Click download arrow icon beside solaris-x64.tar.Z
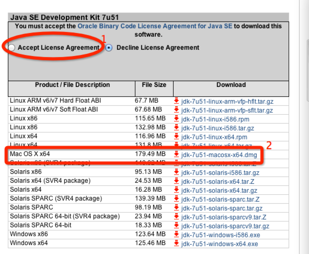Image resolution: width=309 pixels, height=254 pixels. tap(176, 181)
